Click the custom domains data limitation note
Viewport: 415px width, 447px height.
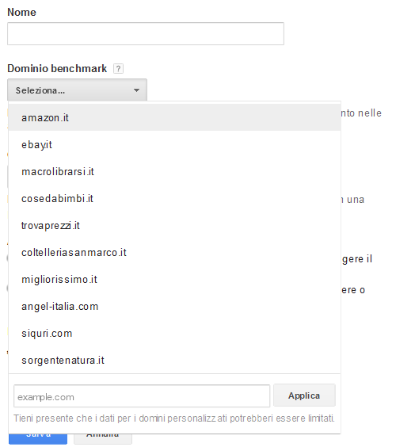(x=174, y=418)
